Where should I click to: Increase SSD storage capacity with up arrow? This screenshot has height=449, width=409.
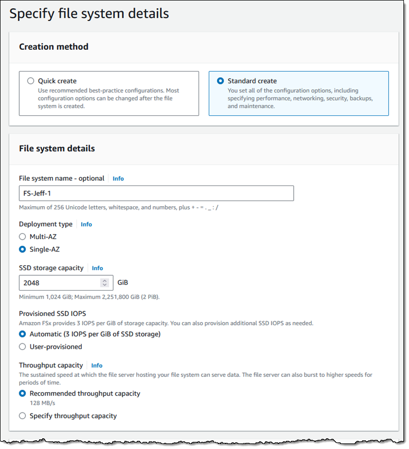tap(105, 281)
